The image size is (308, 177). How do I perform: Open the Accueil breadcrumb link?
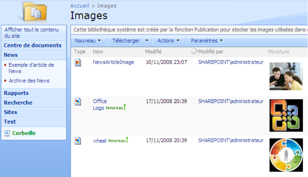click(80, 6)
